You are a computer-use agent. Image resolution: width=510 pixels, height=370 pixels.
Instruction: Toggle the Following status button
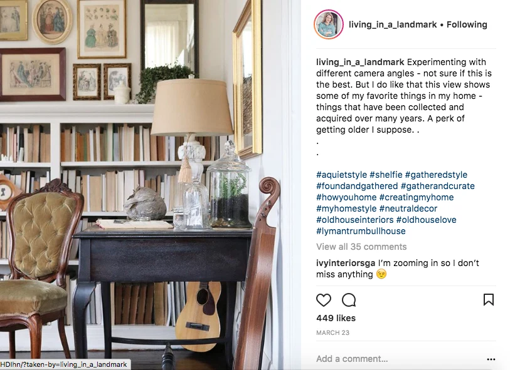(x=467, y=24)
